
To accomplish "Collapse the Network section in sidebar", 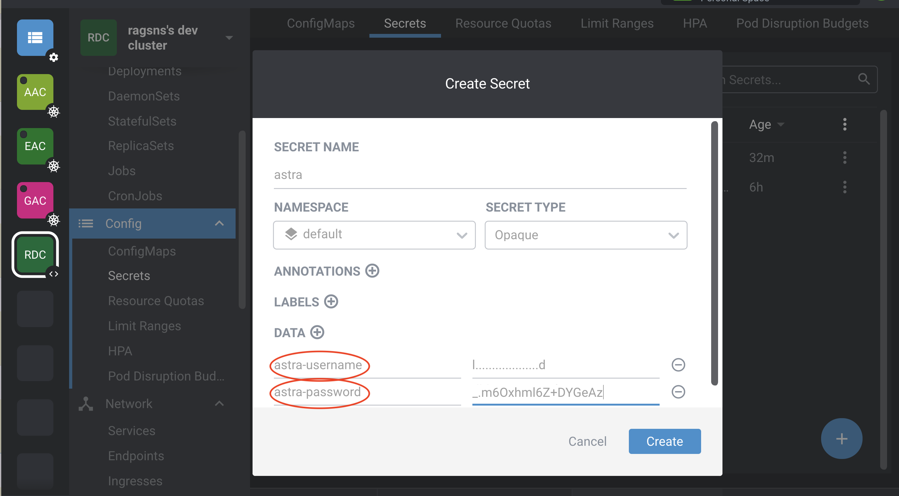I will click(x=219, y=404).
